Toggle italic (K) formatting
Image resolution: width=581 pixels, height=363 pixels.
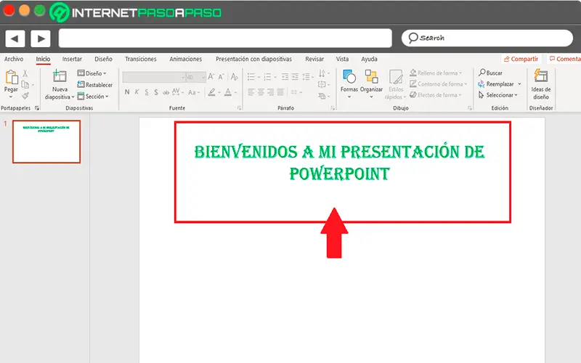coord(137,92)
